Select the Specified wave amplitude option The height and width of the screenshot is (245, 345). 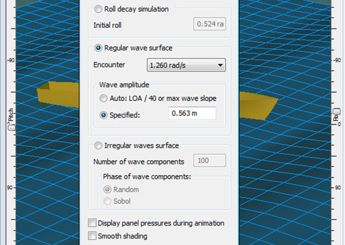click(x=103, y=115)
